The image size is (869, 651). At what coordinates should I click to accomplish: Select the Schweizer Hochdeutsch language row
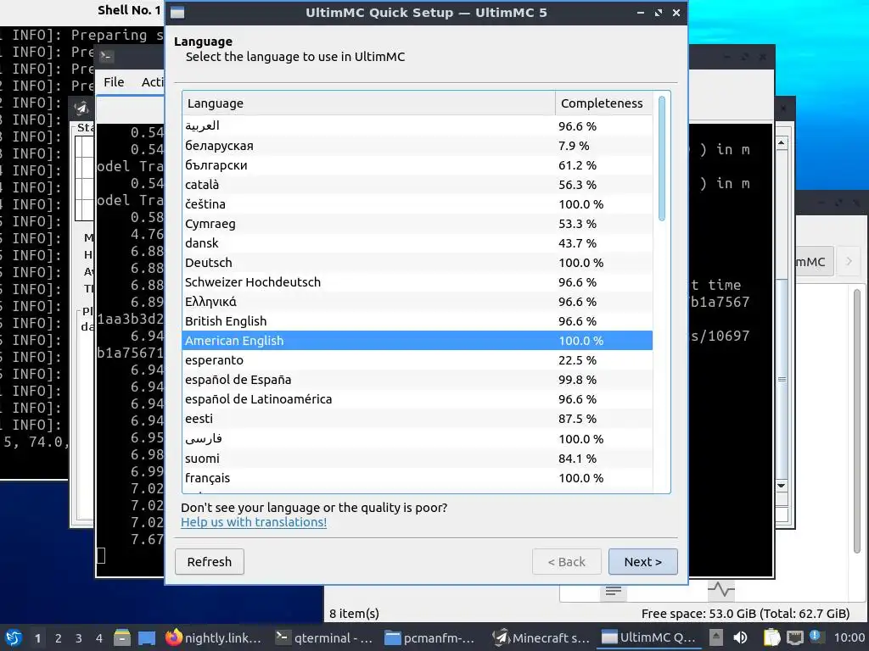[x=418, y=282]
